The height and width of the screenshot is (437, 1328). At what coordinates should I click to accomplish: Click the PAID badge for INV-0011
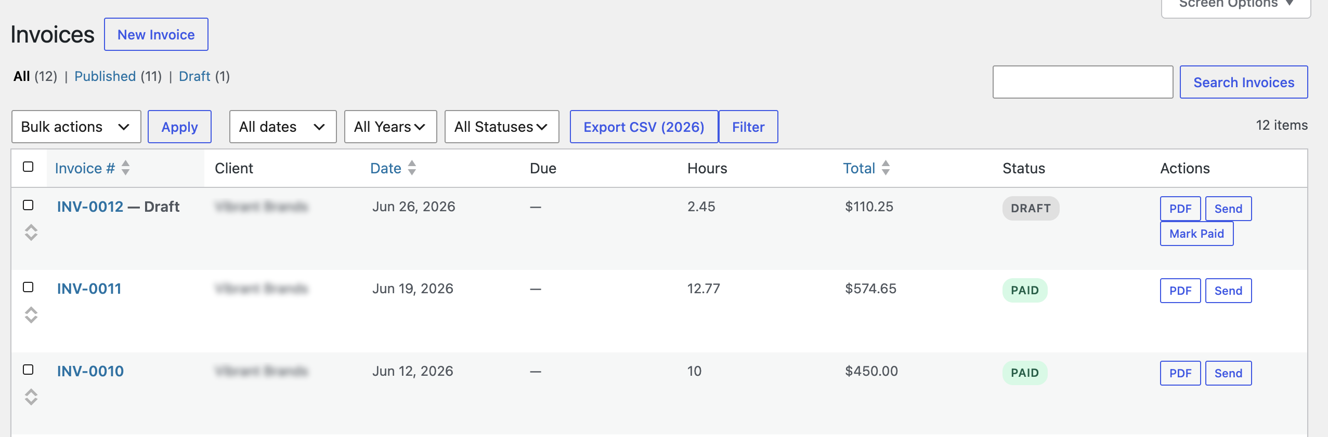click(1025, 290)
